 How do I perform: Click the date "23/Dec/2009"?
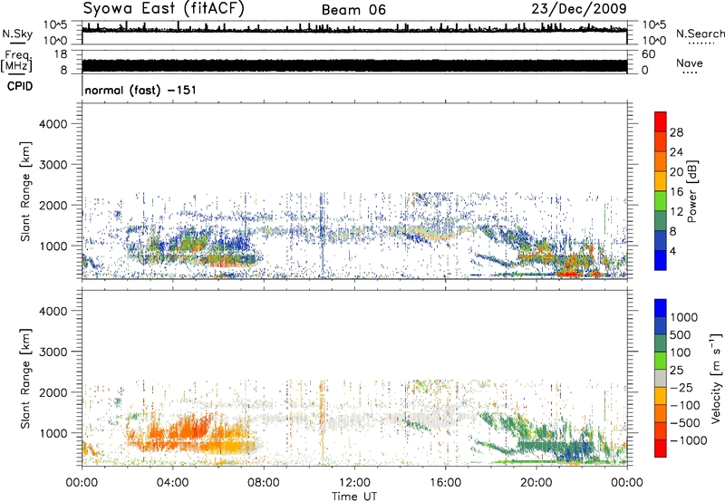click(x=579, y=9)
